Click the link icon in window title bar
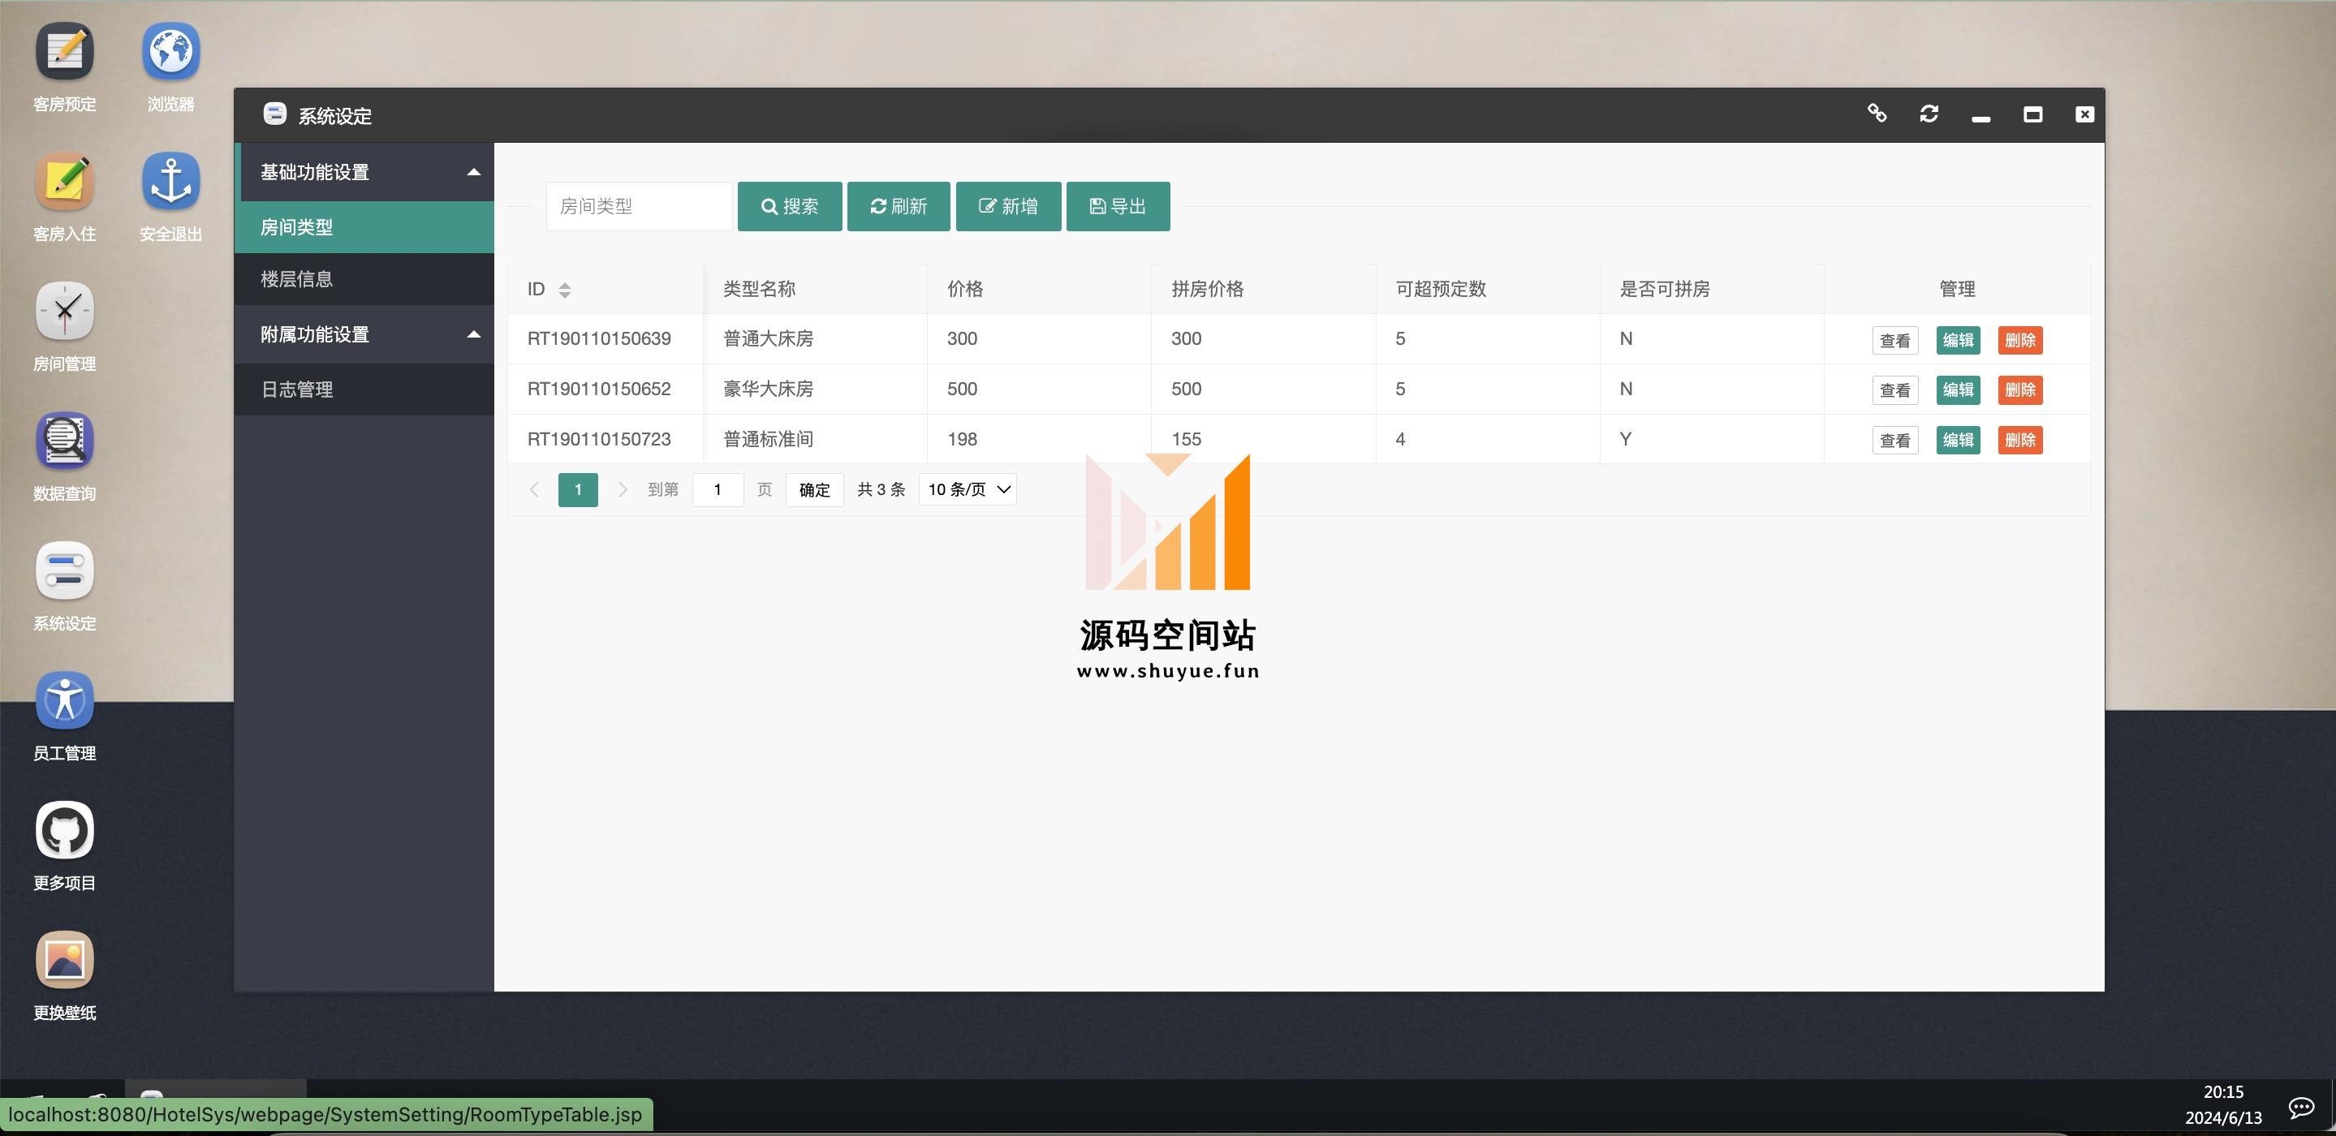Image resolution: width=2336 pixels, height=1136 pixels. point(1877,114)
